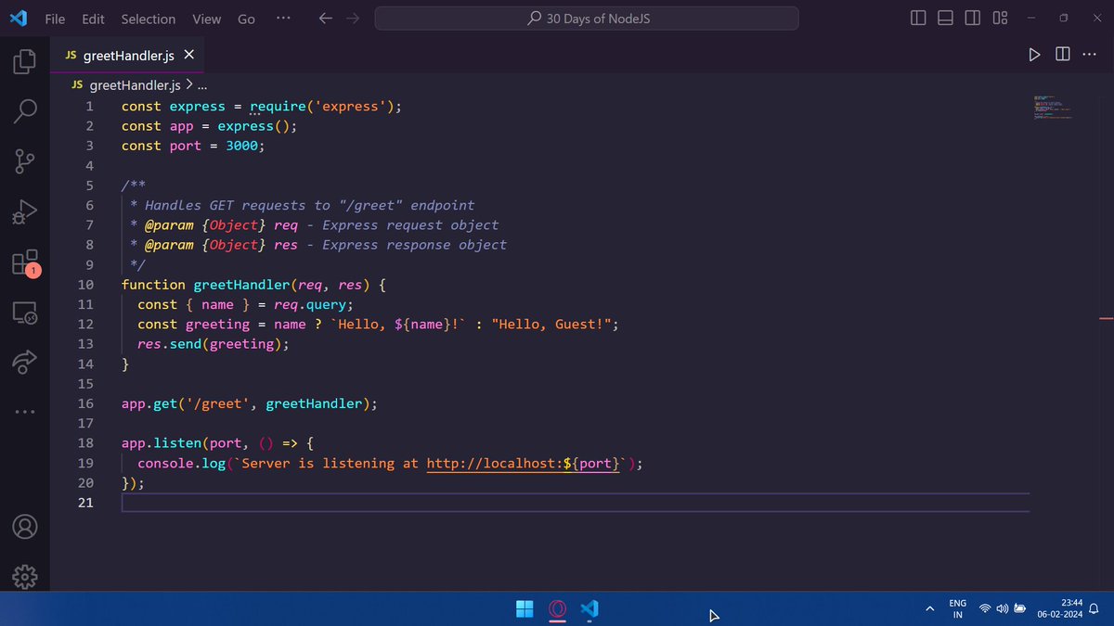The image size is (1114, 626).
Task: Click console.log on line 19
Action: pyautogui.click(x=182, y=463)
